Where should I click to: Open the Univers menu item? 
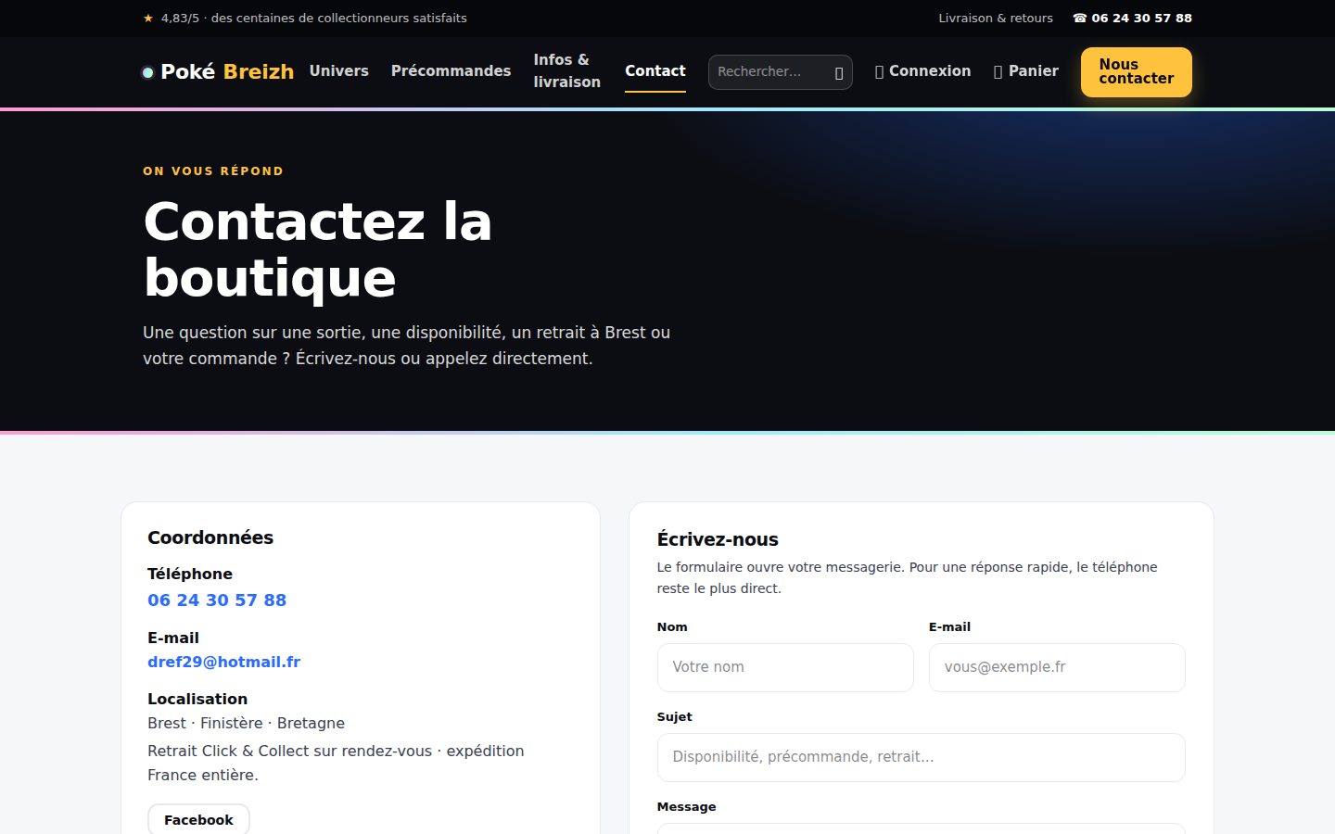pyautogui.click(x=338, y=71)
